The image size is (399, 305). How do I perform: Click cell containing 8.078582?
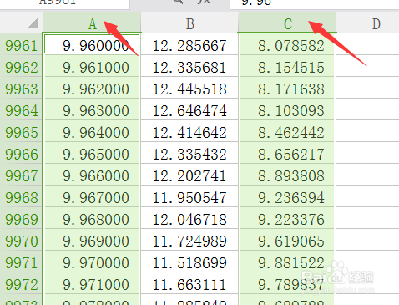287,44
